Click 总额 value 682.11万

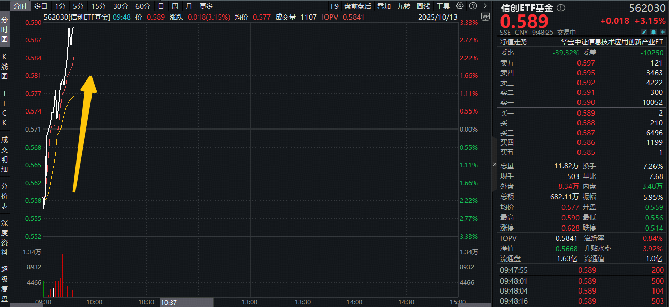click(x=564, y=197)
